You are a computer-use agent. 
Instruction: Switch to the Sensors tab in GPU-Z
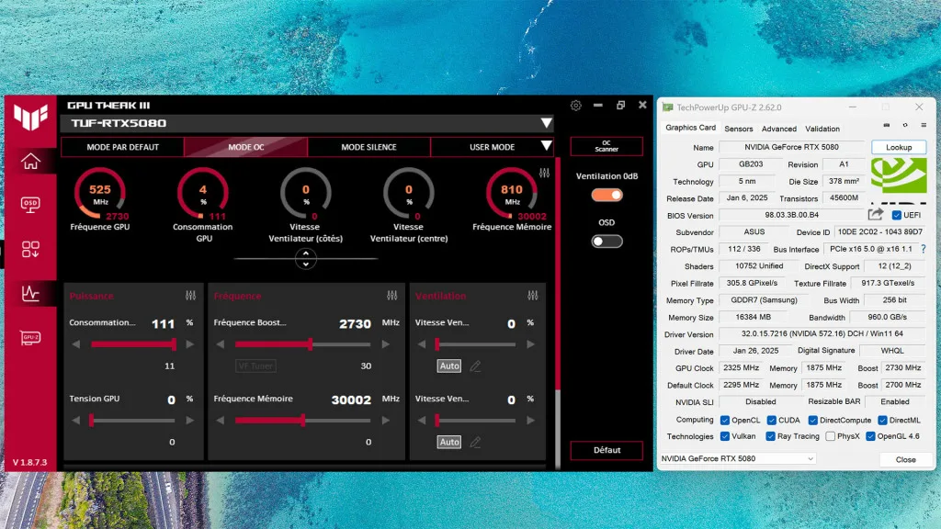pos(738,129)
